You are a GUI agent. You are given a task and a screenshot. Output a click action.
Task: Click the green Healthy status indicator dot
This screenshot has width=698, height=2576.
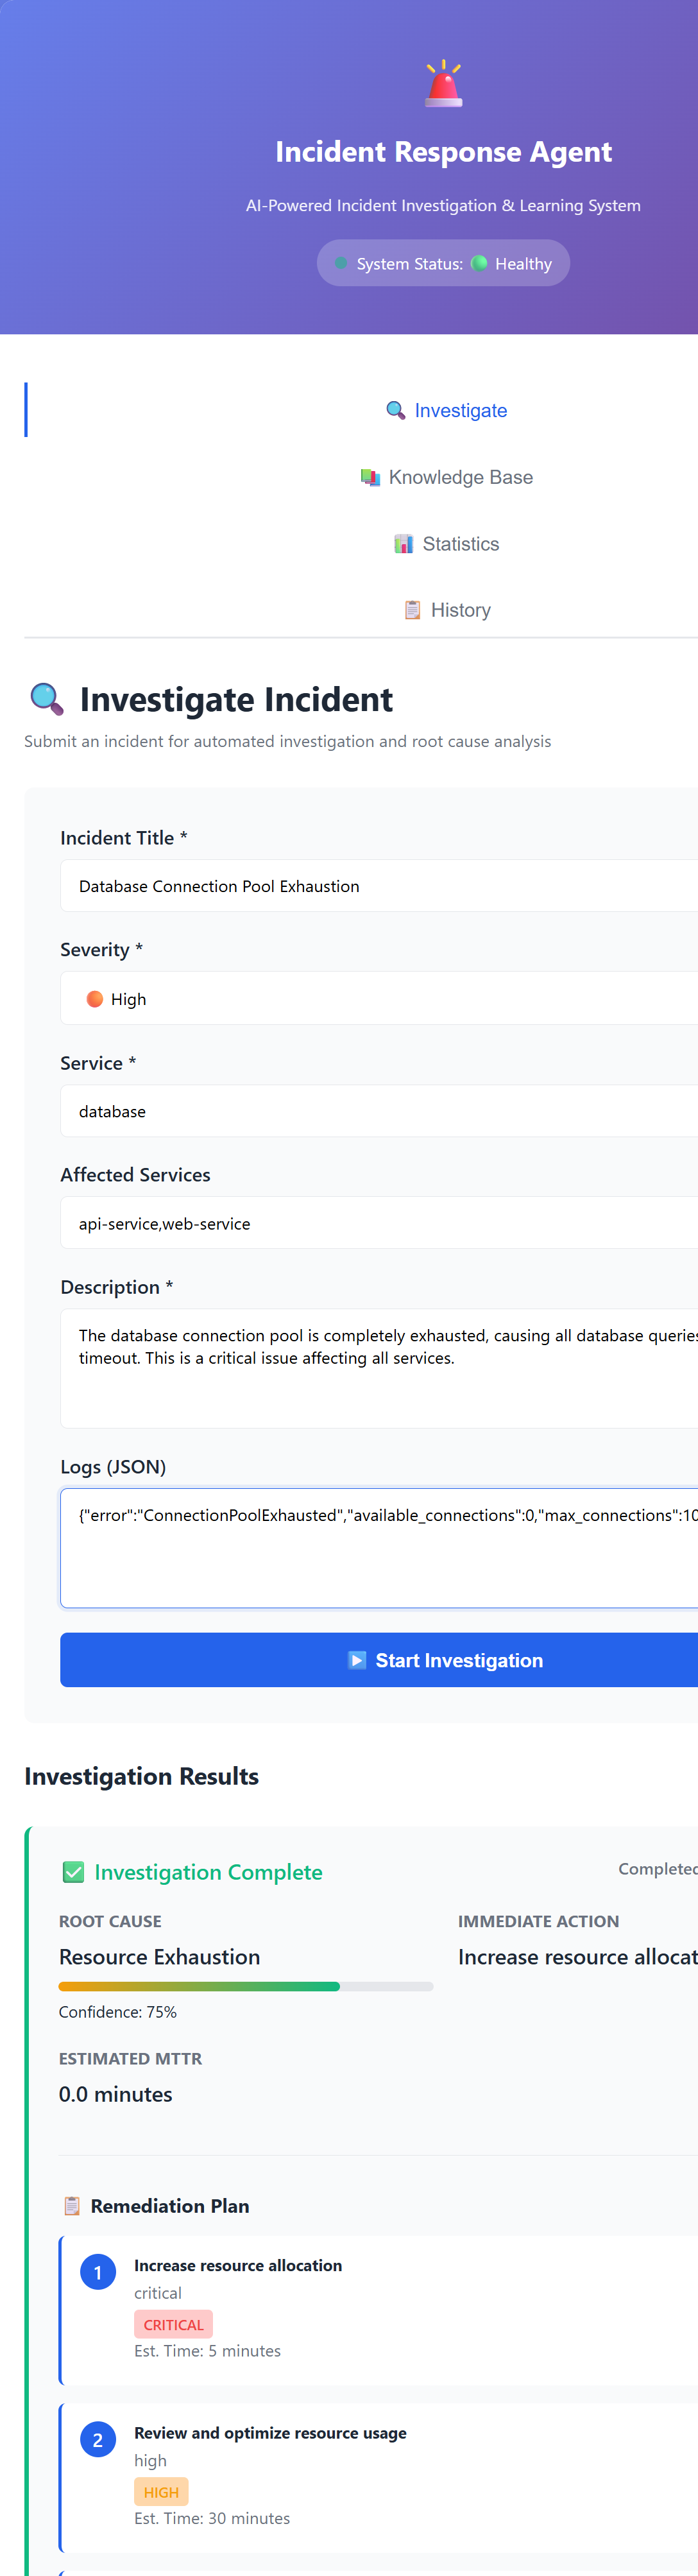(479, 263)
